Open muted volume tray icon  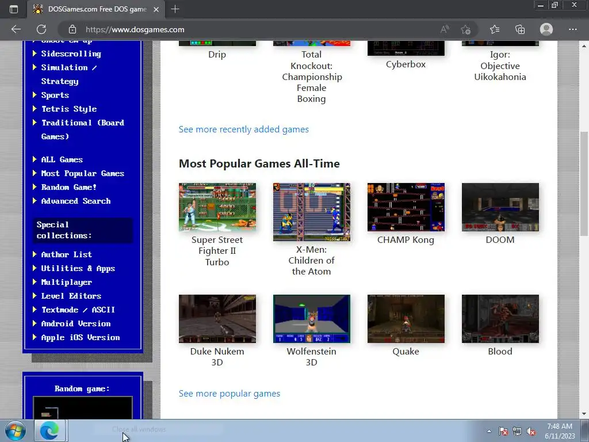(x=531, y=432)
